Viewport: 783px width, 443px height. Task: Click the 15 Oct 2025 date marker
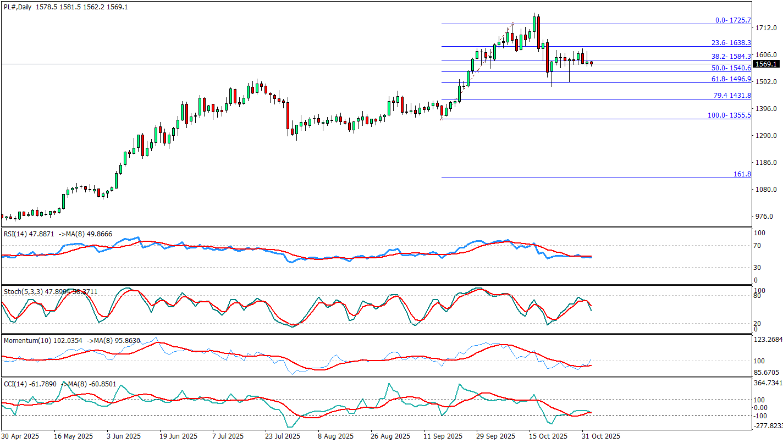tap(548, 436)
